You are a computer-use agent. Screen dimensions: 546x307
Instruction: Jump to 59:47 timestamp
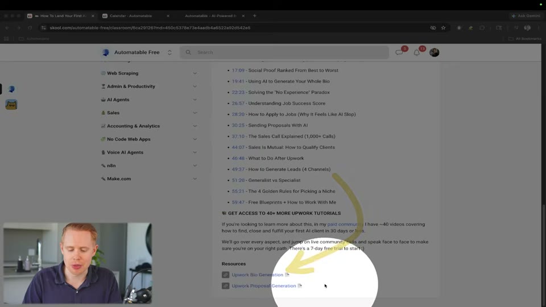[x=238, y=202]
